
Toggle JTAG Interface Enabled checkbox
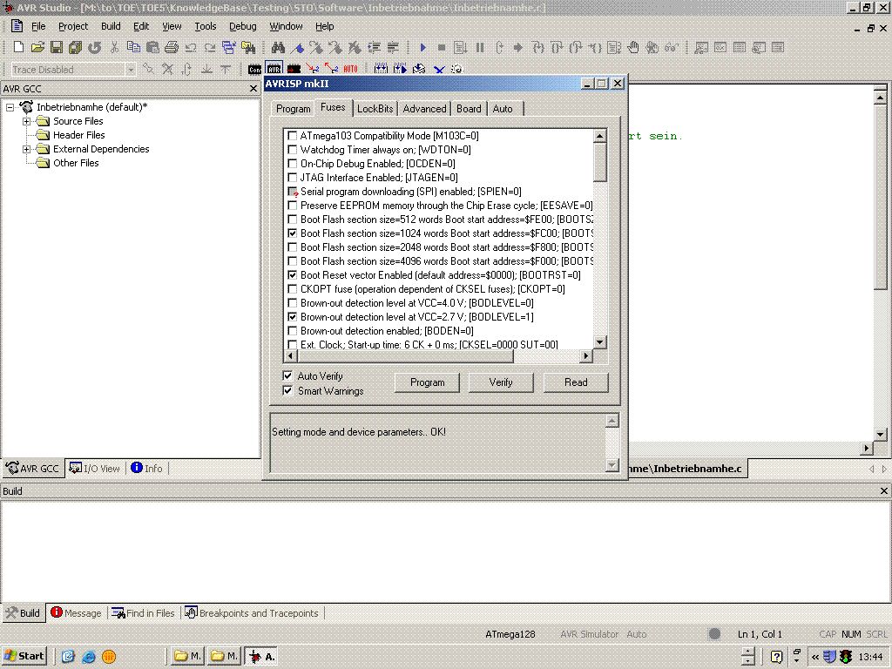click(293, 178)
